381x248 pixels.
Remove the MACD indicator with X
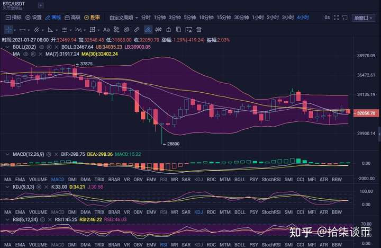pyautogui.click(x=56, y=154)
